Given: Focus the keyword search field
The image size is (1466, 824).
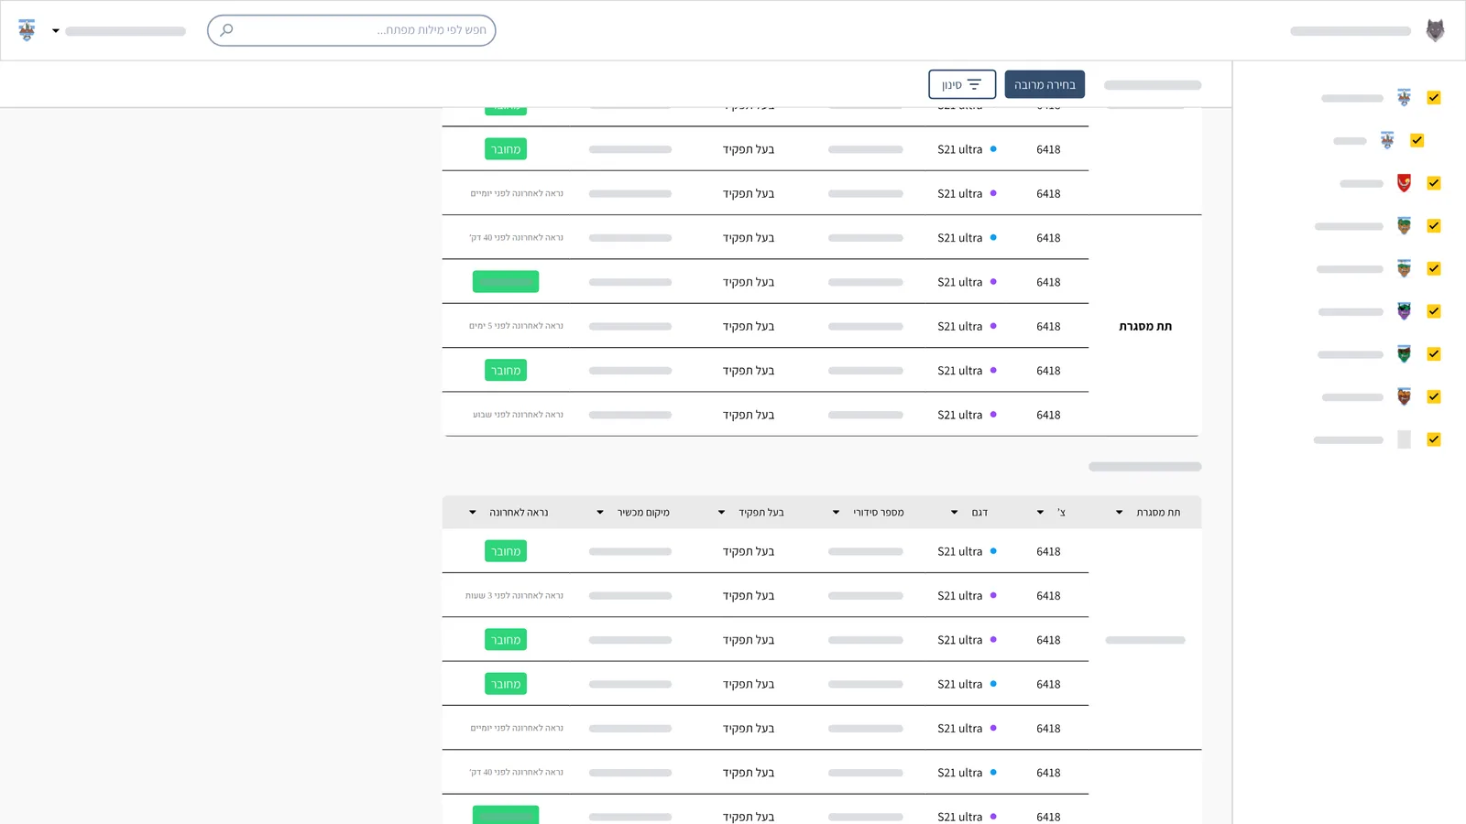Looking at the screenshot, I should click(x=352, y=30).
